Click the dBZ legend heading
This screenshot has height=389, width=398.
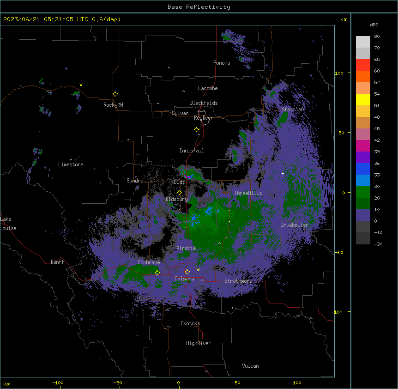tap(374, 24)
